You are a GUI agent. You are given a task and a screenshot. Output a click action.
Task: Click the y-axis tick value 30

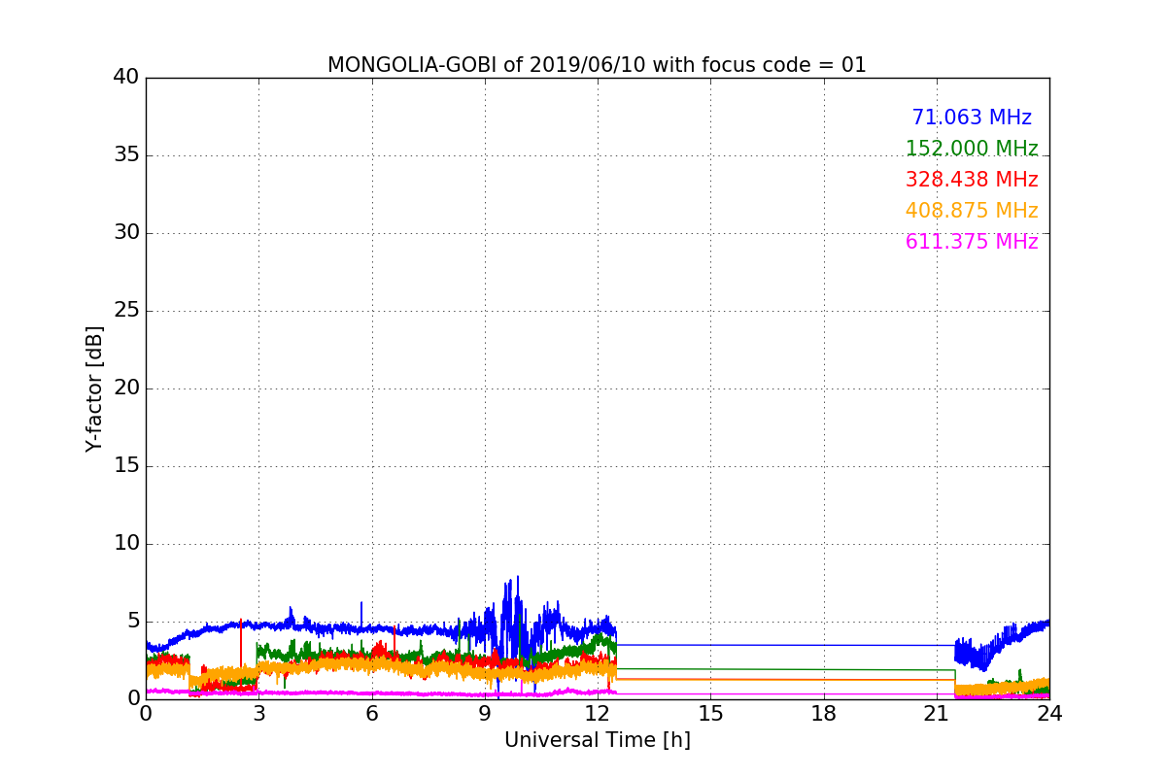pos(125,233)
